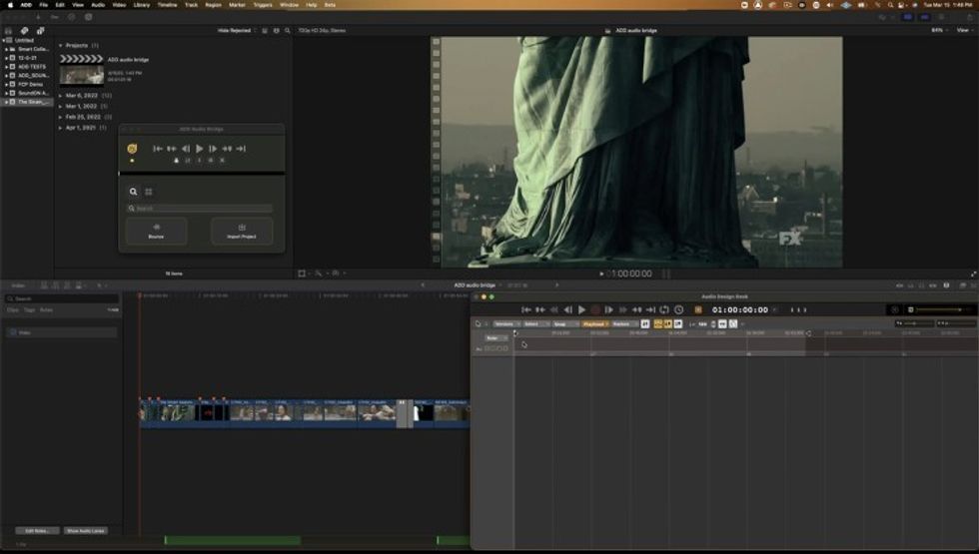Play in the ADD Audio Bridge window
Viewport: 979px width, 554px height.
(x=199, y=149)
